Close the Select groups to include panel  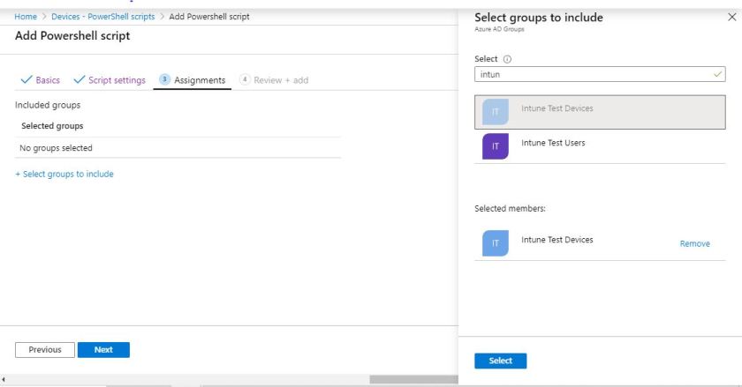coord(731,18)
